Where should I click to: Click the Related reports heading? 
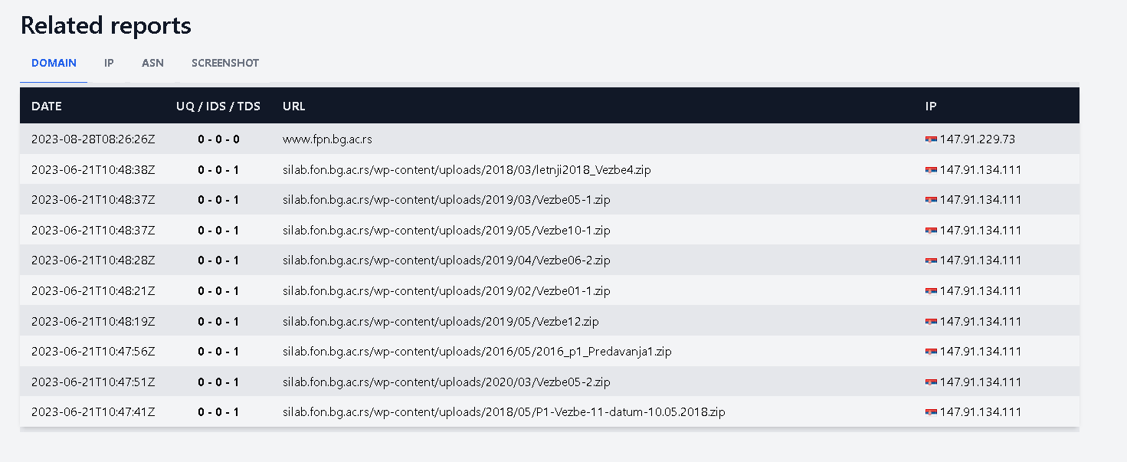[x=106, y=25]
